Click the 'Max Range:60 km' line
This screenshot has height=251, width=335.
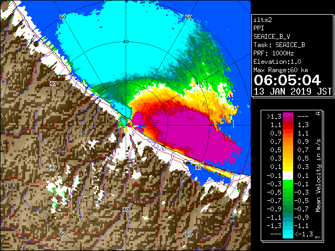click(281, 70)
